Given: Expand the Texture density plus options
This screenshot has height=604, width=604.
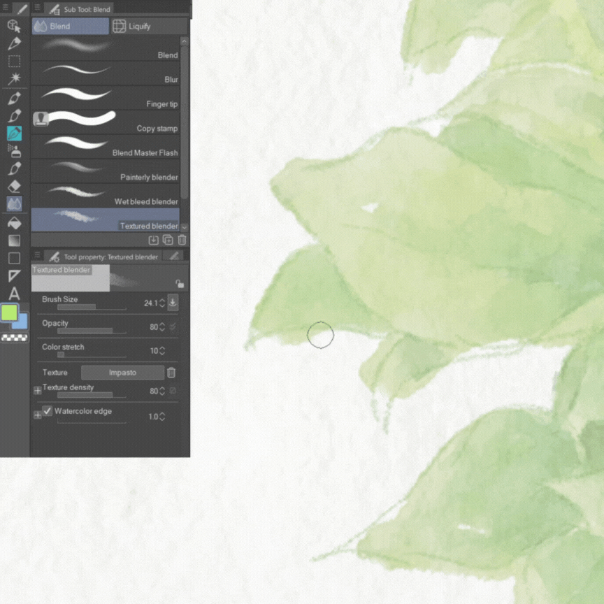Looking at the screenshot, I should (x=37, y=391).
